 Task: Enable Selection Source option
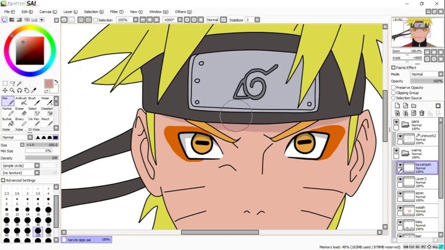pos(394,98)
